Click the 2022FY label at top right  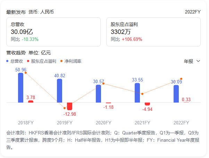coord(193,12)
